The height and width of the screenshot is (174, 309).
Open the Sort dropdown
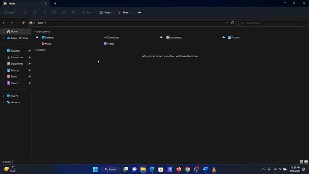pyautogui.click(x=88, y=12)
